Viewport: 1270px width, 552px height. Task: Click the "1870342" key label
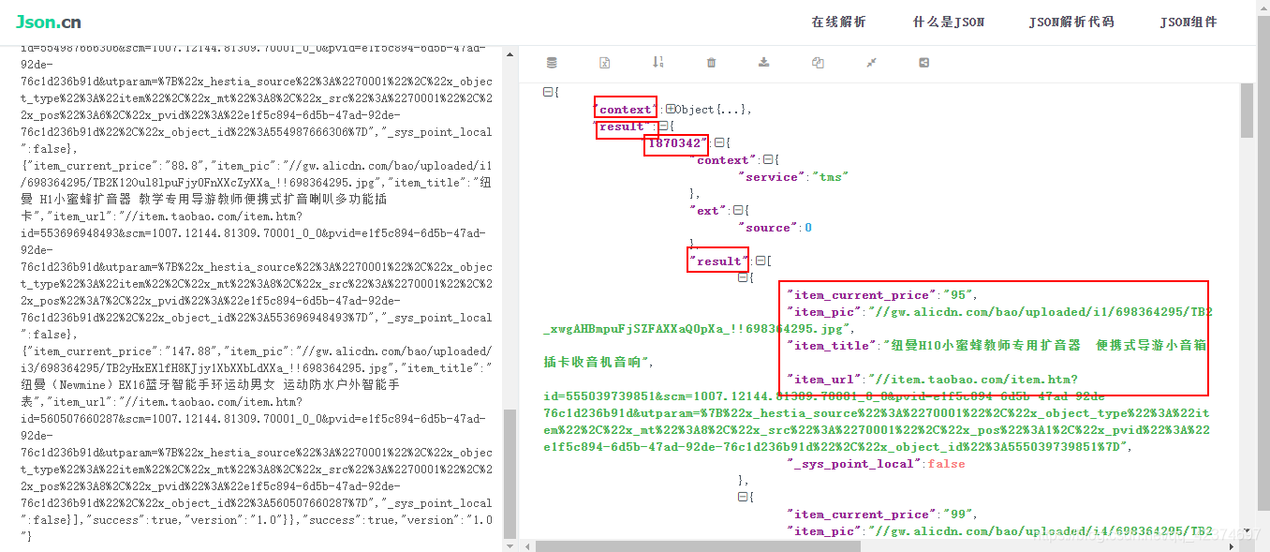(x=675, y=143)
